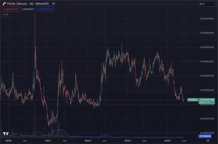
Task: Open chart settings target icon bottom right
Action: tap(208, 141)
